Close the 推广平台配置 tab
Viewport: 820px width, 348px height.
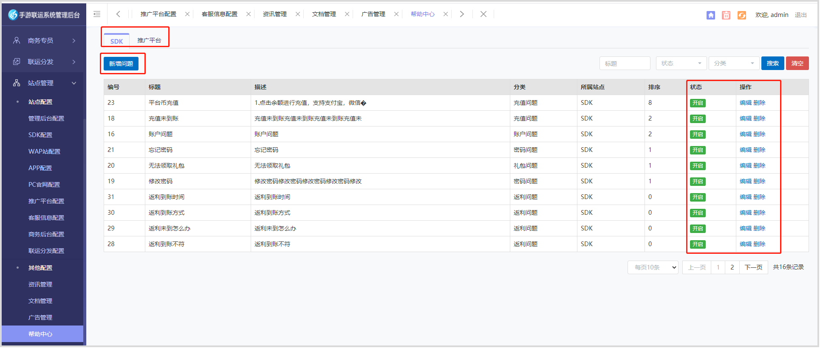click(x=187, y=14)
